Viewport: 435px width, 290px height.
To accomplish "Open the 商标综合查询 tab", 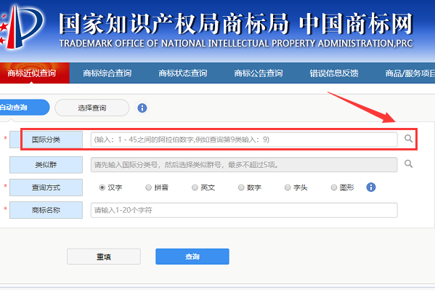I will 107,73.
